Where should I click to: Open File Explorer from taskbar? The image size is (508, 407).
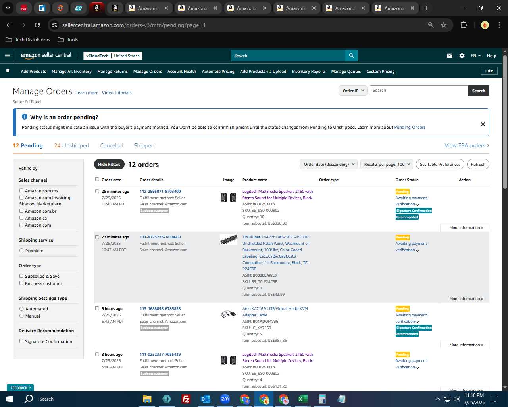147,399
